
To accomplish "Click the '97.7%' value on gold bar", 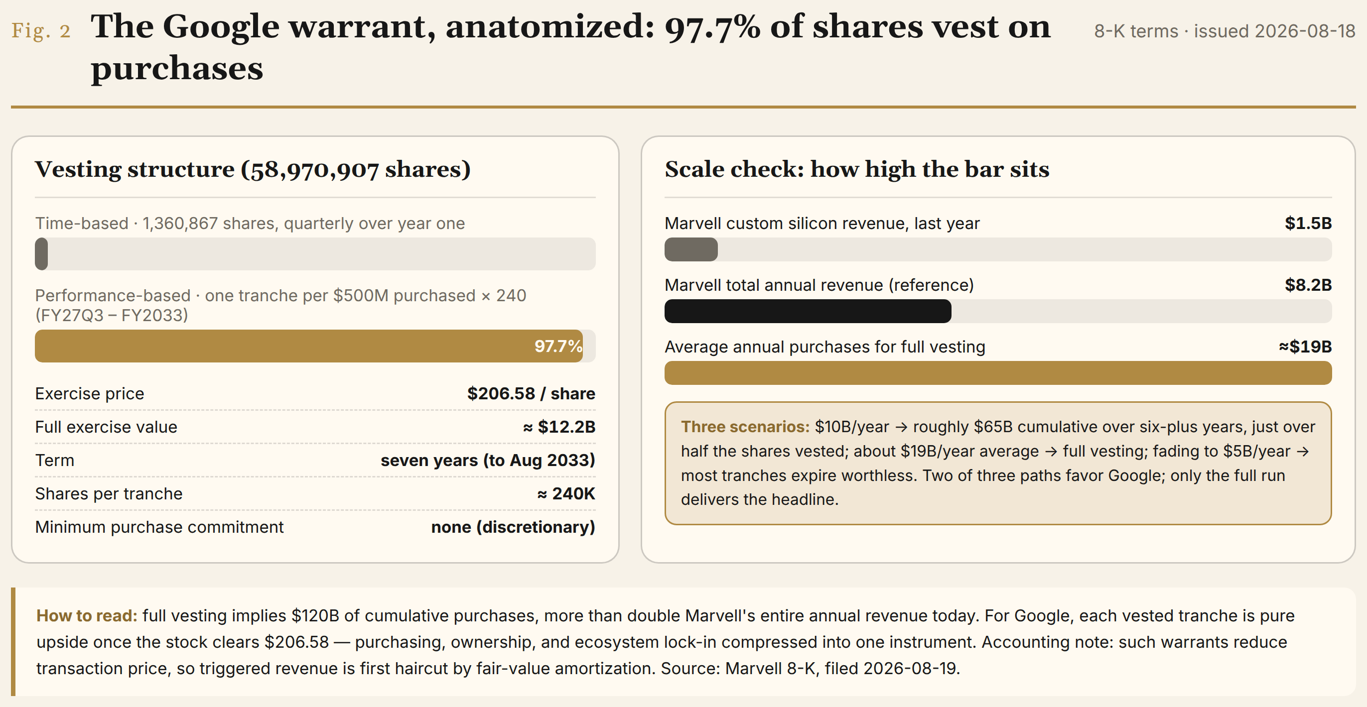I will click(x=558, y=347).
